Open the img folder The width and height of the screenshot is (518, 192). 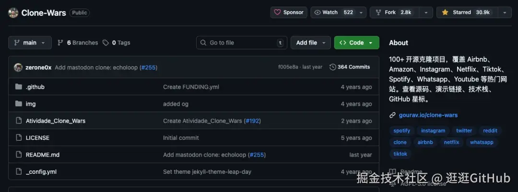click(x=31, y=104)
